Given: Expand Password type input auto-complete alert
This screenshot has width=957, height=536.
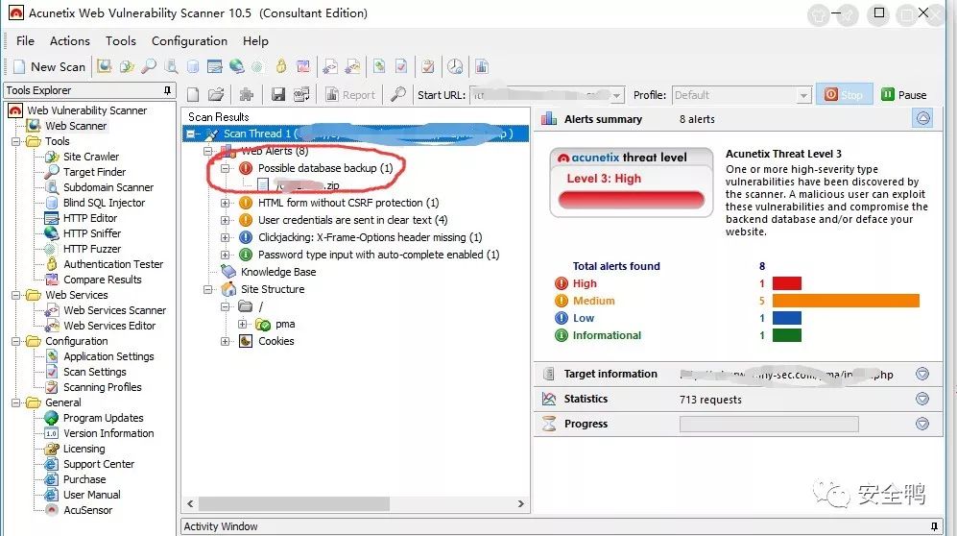Looking at the screenshot, I should click(226, 255).
